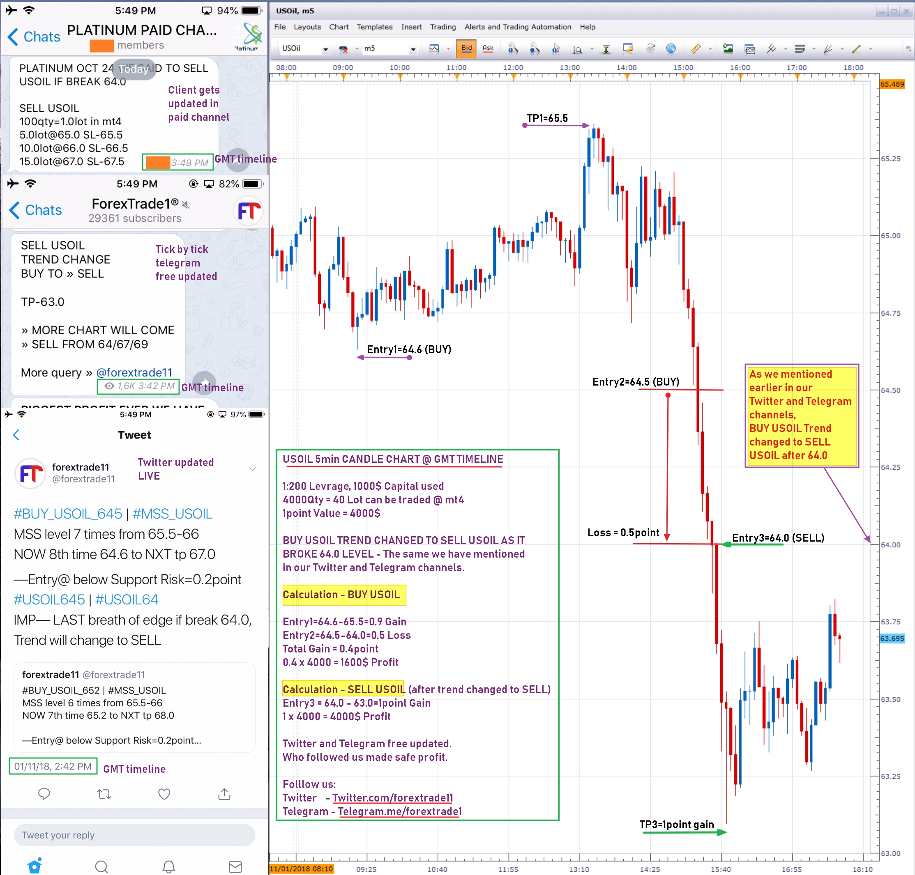Toggle the Bid price button

467,48
